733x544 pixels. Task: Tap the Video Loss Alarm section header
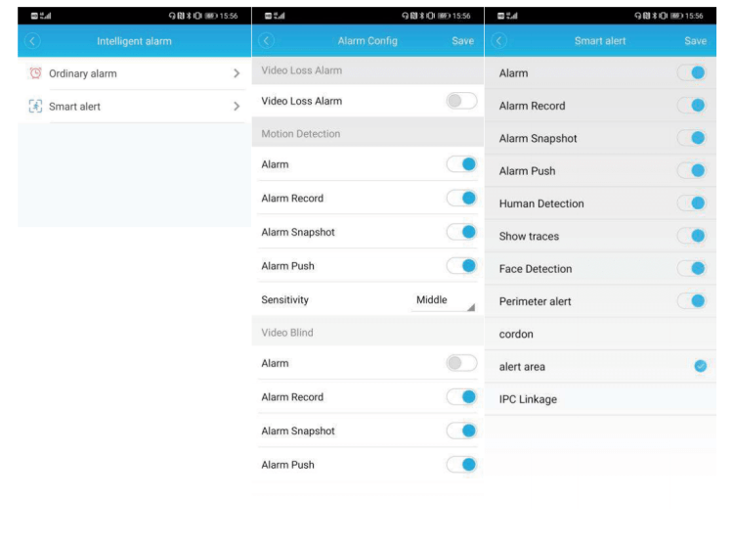pyautogui.click(x=367, y=70)
